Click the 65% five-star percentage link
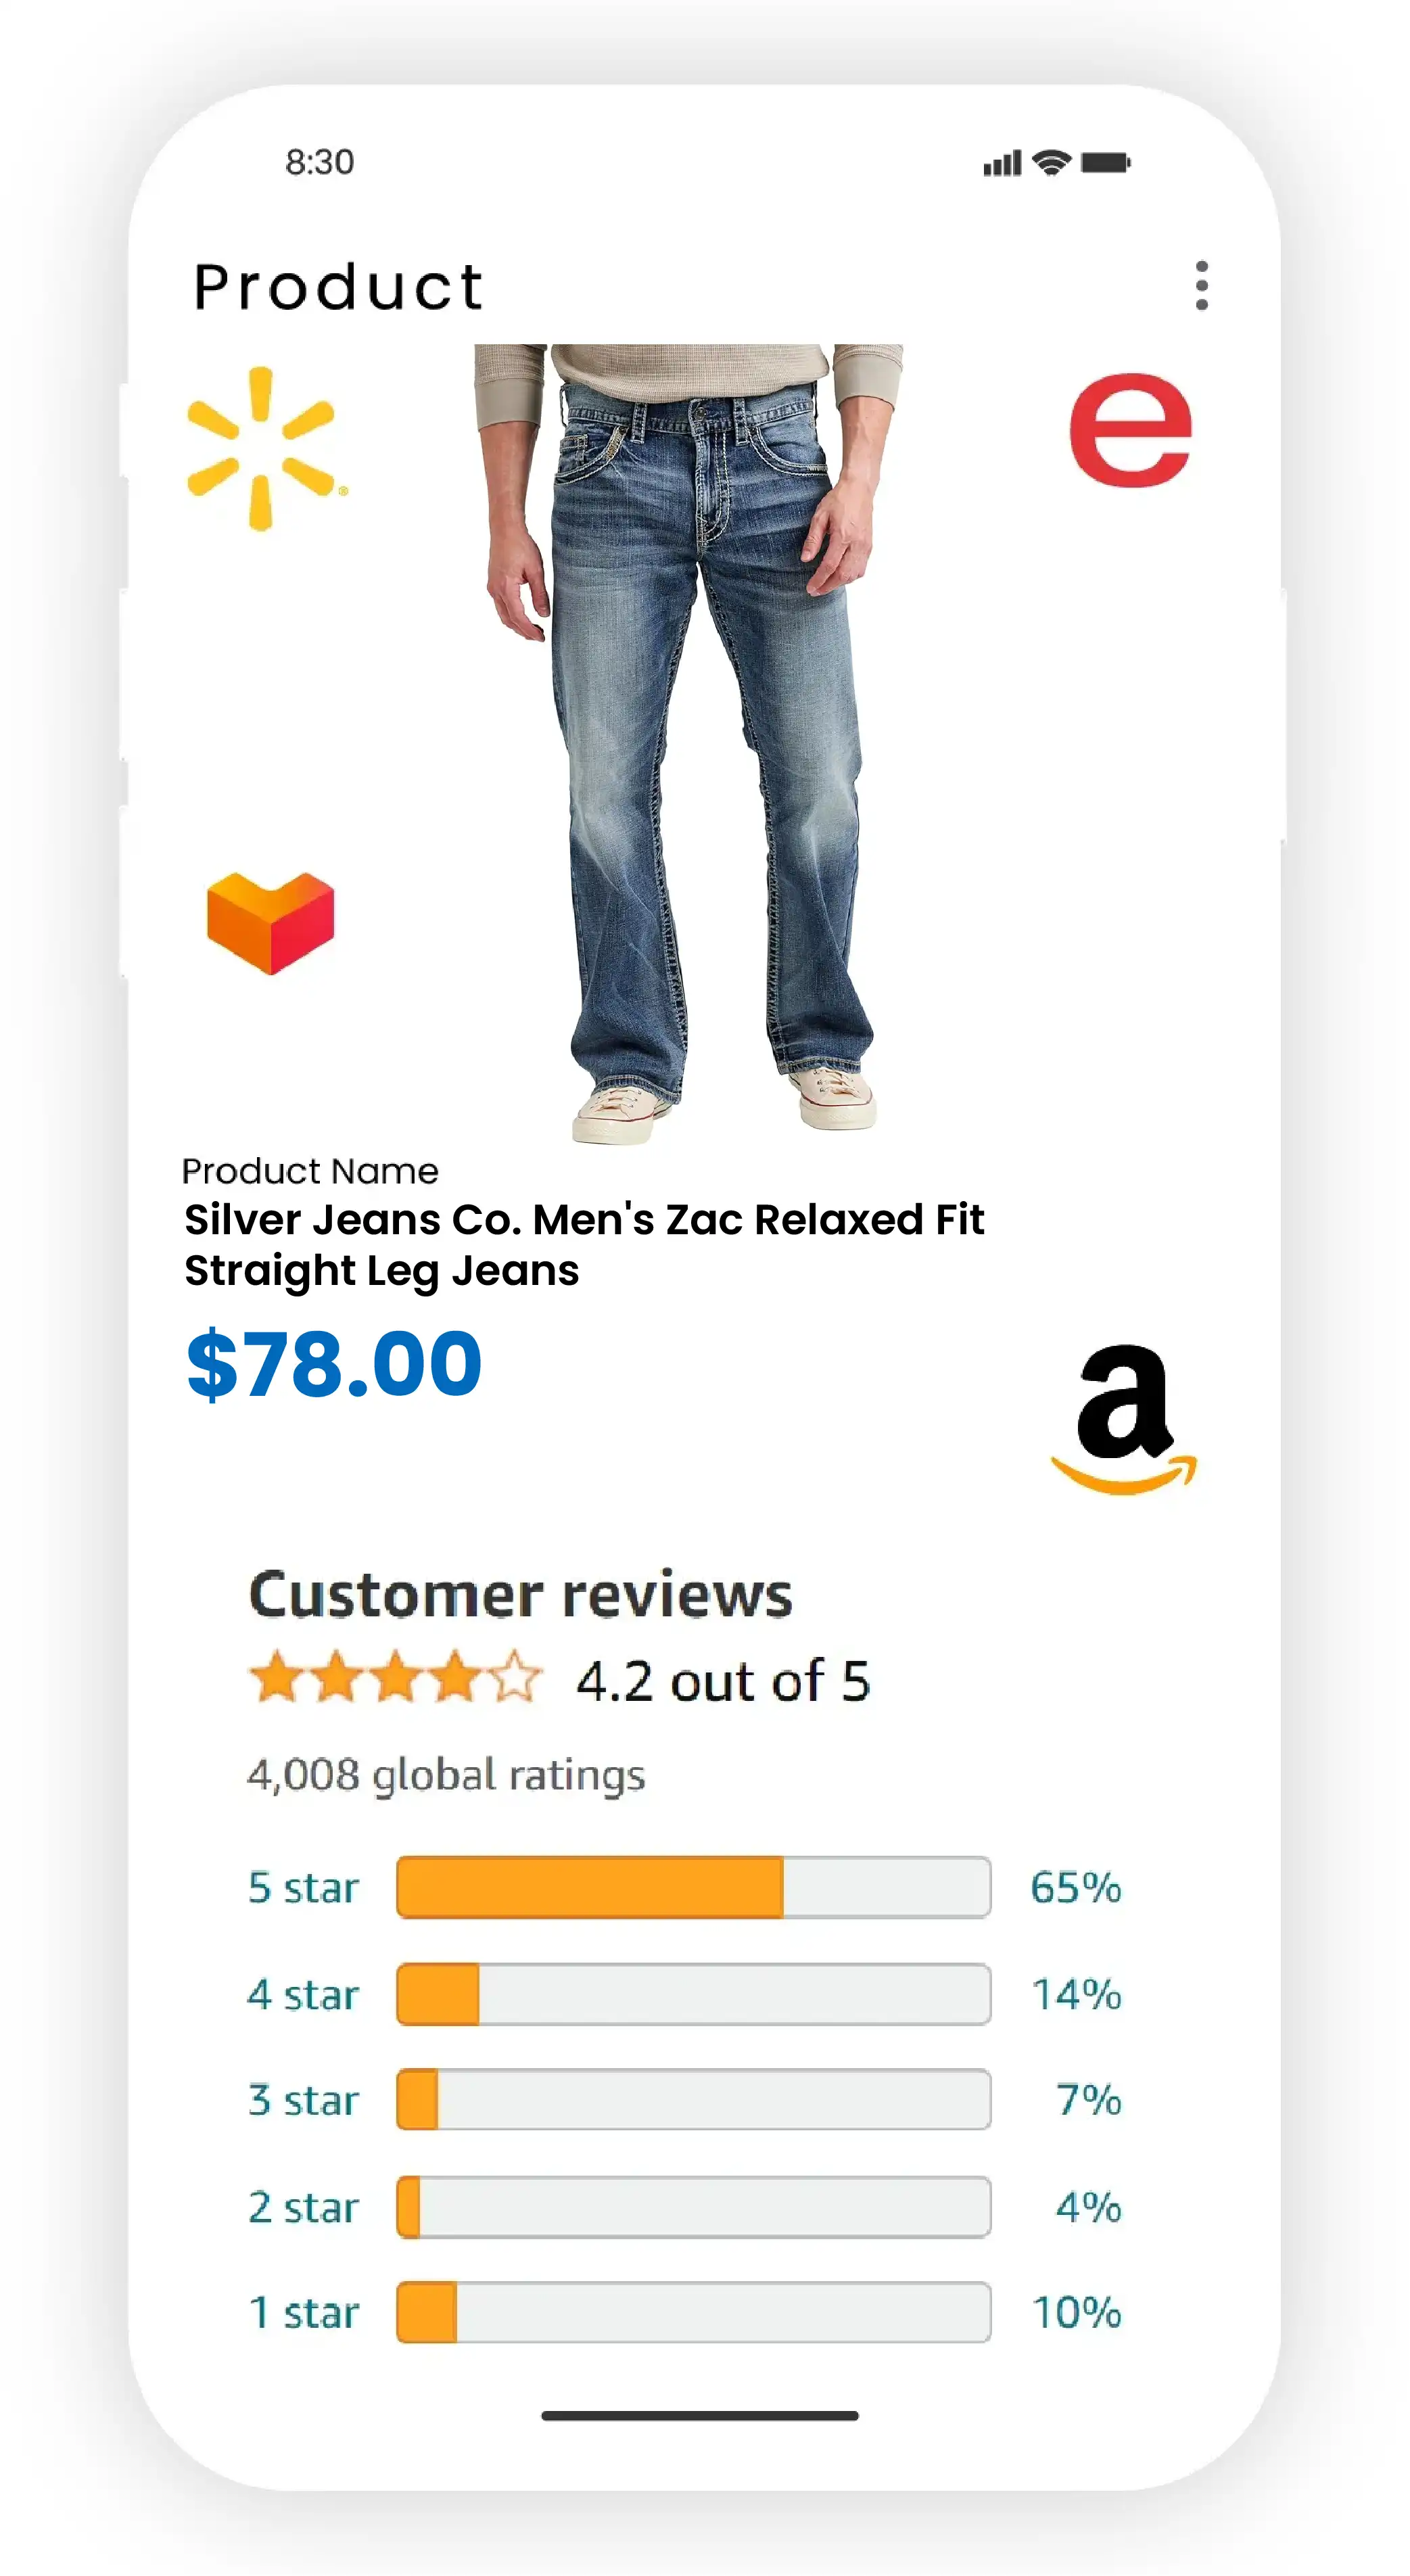This screenshot has height=2576, width=1410. (1076, 1887)
